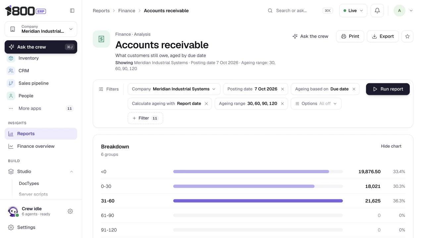Viewport: 424px width, 238px height.
Task: Open the Live environment dropdown
Action: pyautogui.click(x=353, y=11)
